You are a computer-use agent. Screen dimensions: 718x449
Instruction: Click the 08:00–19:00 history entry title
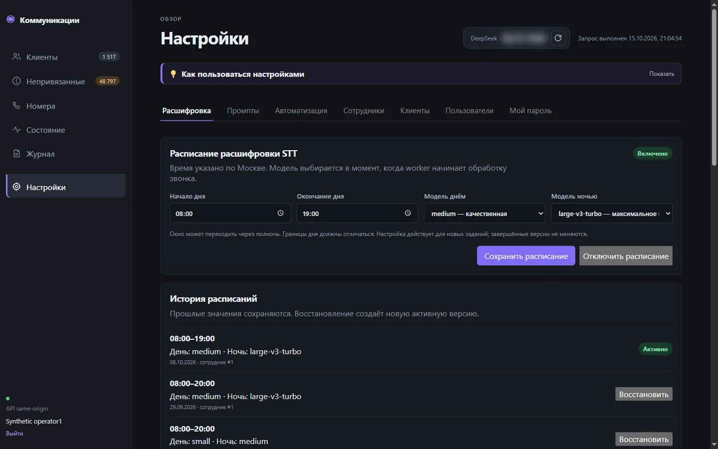tap(192, 339)
